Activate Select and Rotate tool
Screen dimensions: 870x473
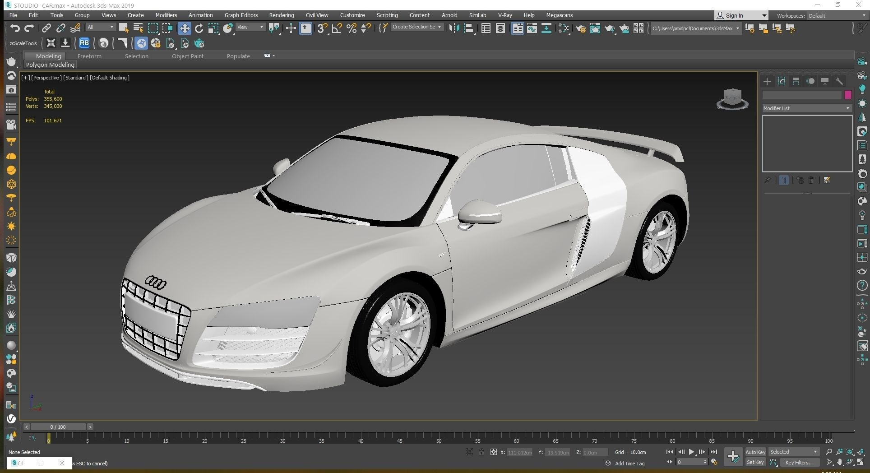coord(199,28)
